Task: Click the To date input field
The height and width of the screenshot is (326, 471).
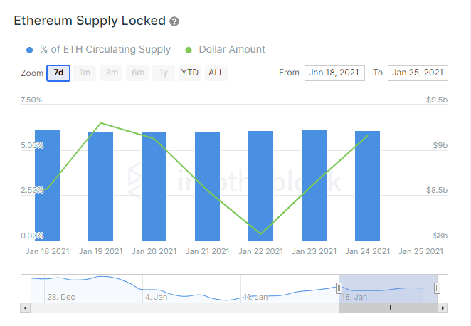Action: coord(418,73)
